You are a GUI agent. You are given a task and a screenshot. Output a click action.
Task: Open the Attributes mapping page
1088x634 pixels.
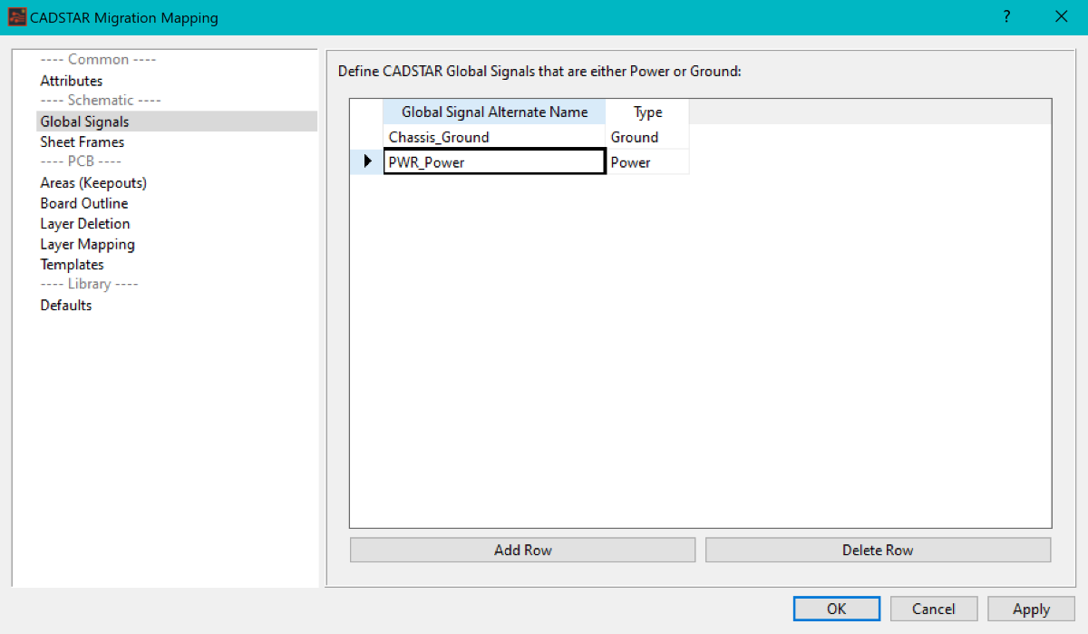pos(72,81)
